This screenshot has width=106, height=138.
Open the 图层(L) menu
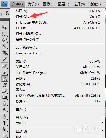tap(63, 4)
